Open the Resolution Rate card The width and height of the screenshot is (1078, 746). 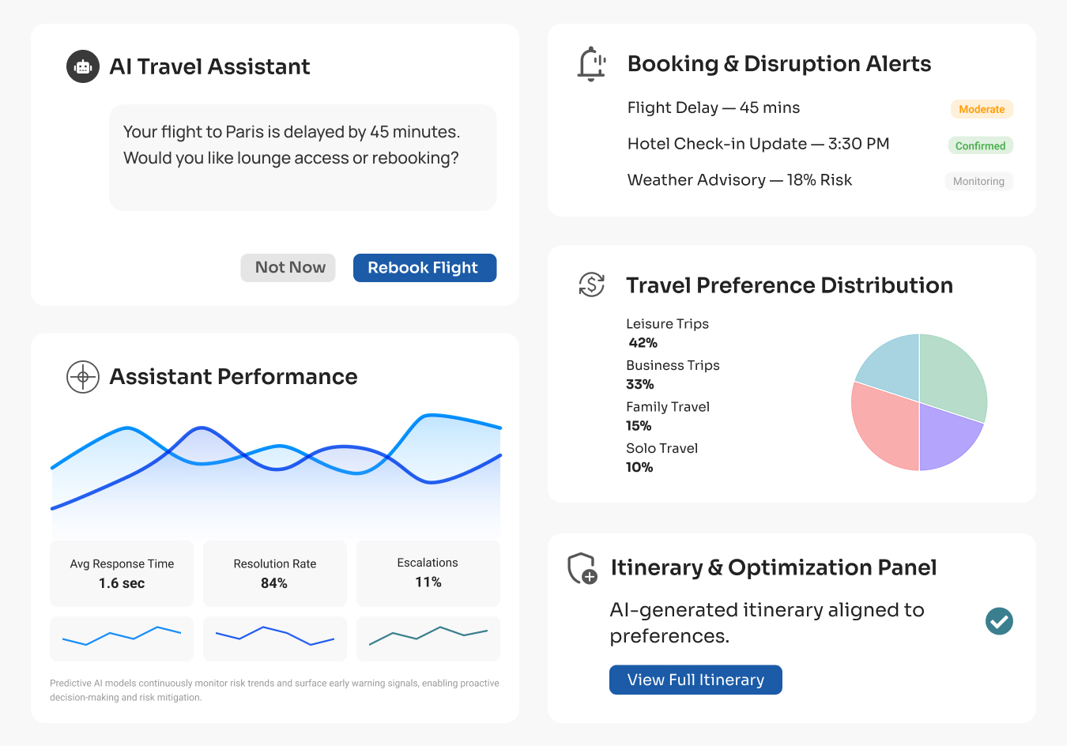(x=275, y=574)
